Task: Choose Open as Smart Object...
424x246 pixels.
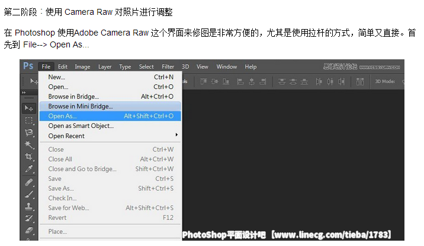Action: tap(110, 126)
